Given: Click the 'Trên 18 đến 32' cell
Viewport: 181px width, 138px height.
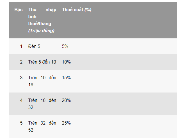Looking at the screenshot, I should 42,104.
